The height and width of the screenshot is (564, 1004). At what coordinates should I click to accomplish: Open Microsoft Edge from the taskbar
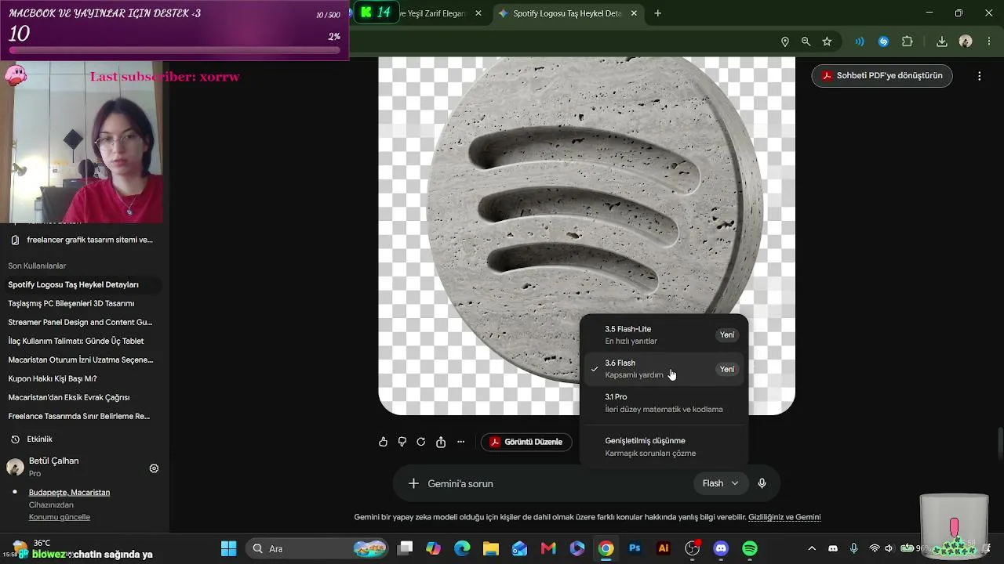pyautogui.click(x=462, y=548)
